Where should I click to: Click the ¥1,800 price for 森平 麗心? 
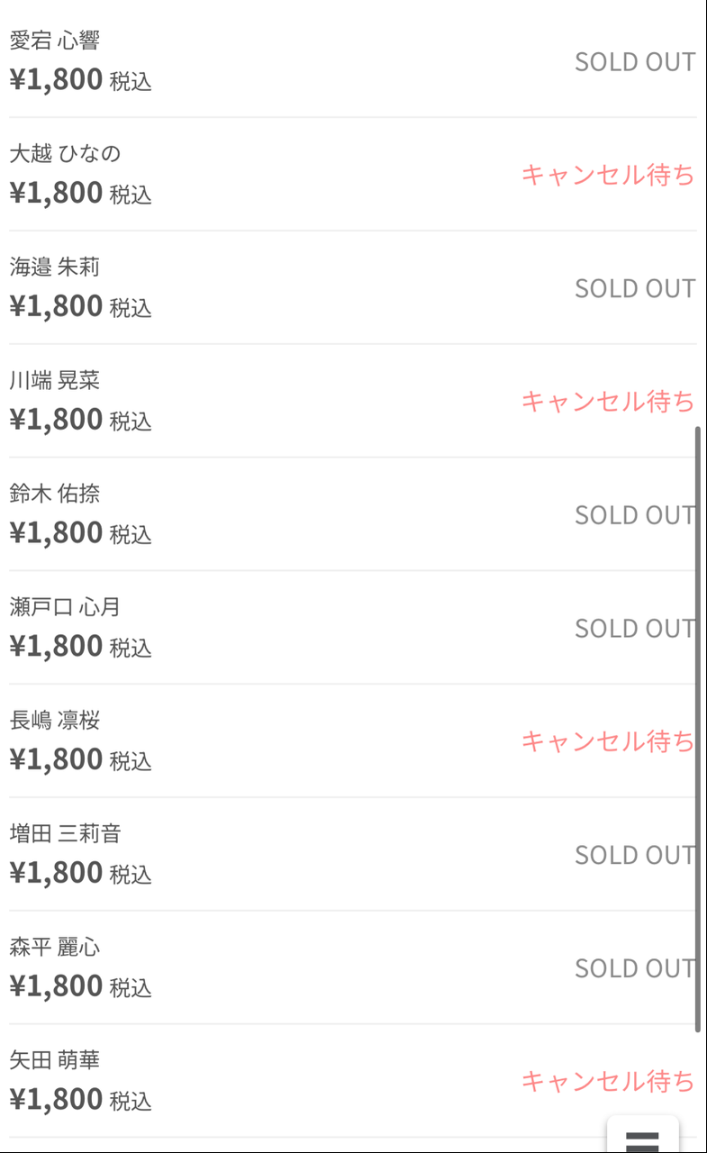point(57,986)
